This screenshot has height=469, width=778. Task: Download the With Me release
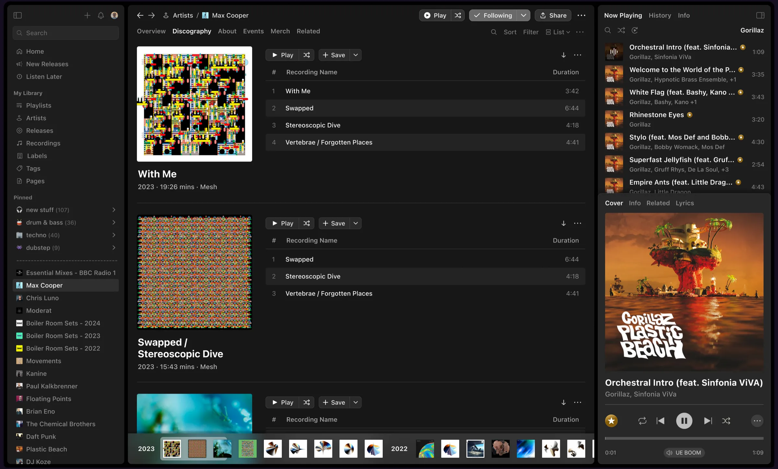563,55
